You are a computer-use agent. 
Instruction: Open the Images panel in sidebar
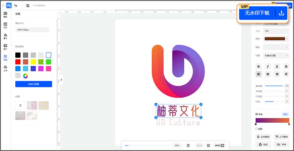5,47
